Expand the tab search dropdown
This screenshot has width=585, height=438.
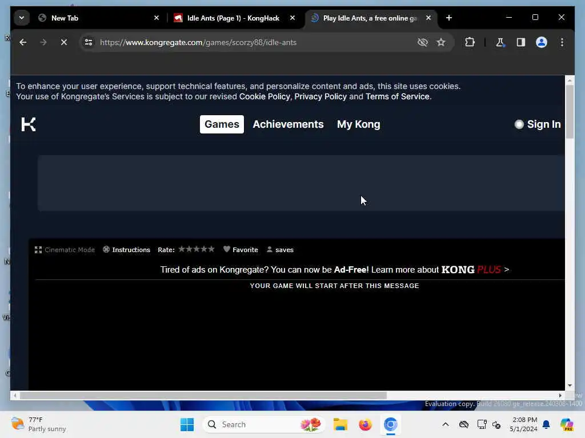22,18
